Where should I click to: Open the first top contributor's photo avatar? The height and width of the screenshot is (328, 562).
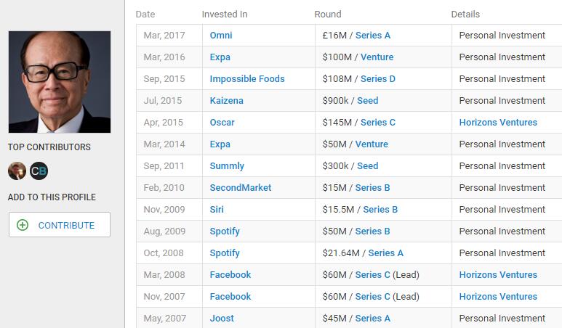coord(17,171)
